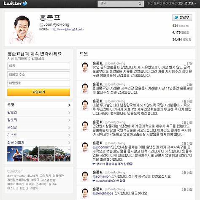200x200 pixels.
Task: Click the 이메일 주소 input field
Action: [x=38, y=75]
